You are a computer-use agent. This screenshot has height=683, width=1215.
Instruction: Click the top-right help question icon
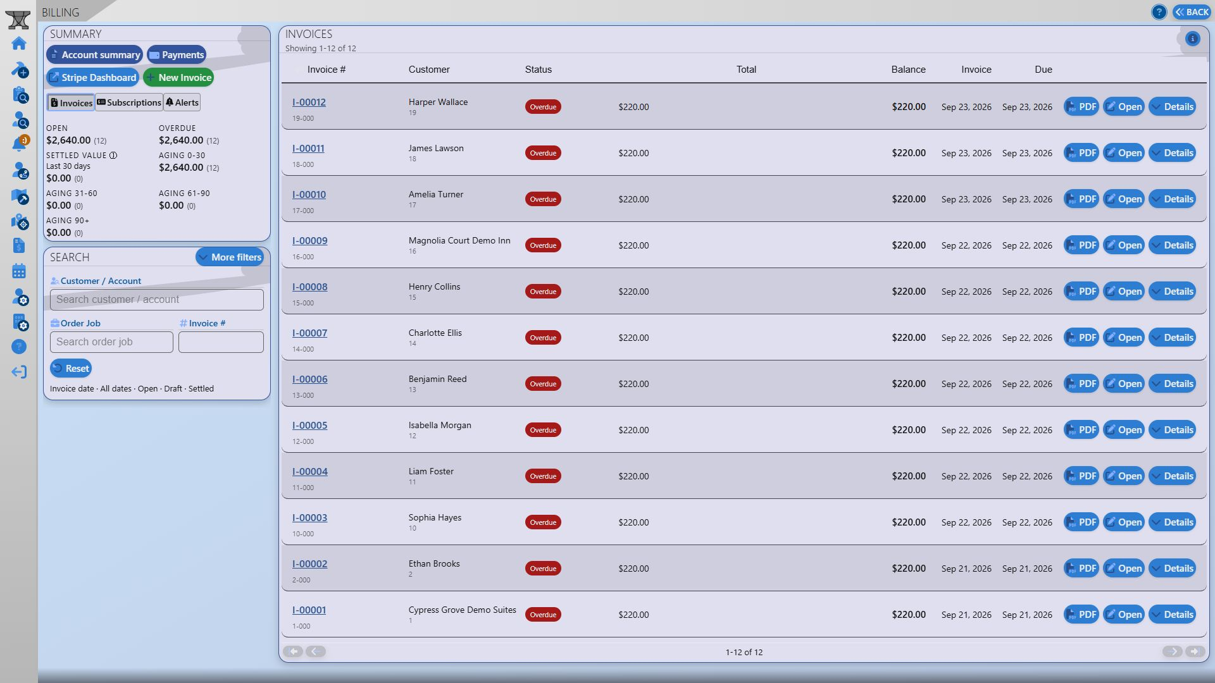(1159, 12)
